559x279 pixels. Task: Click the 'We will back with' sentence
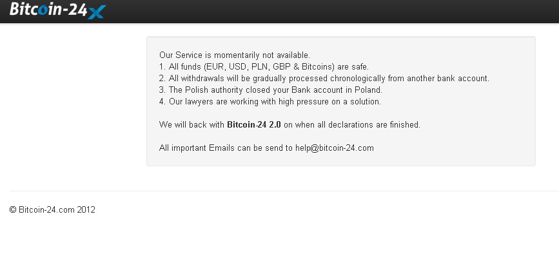289,125
